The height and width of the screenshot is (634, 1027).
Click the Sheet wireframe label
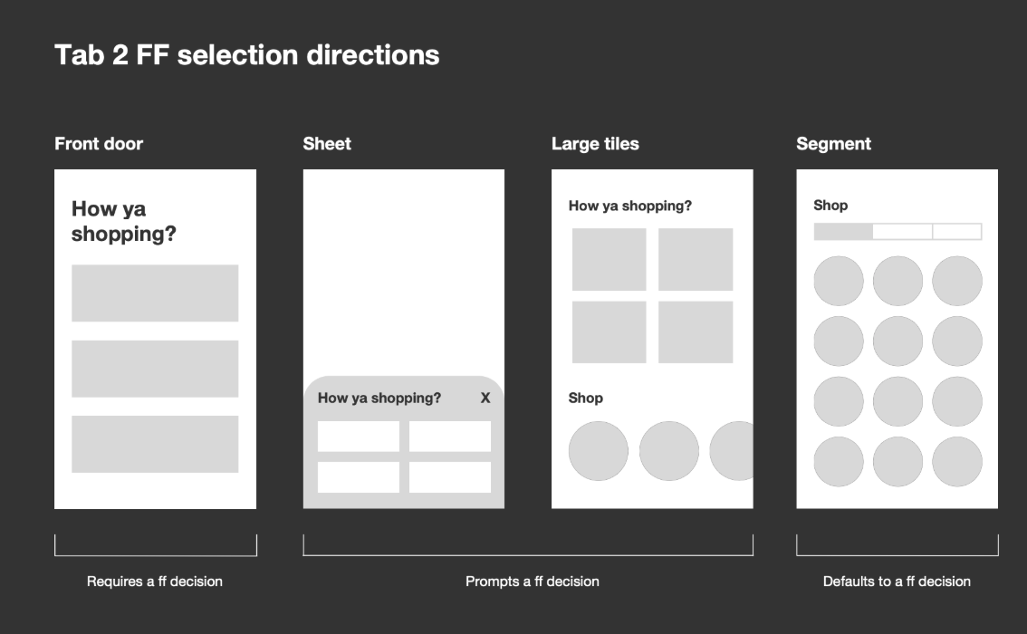pos(327,143)
